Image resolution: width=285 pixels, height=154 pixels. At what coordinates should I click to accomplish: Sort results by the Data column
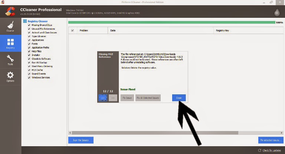pos(161,30)
